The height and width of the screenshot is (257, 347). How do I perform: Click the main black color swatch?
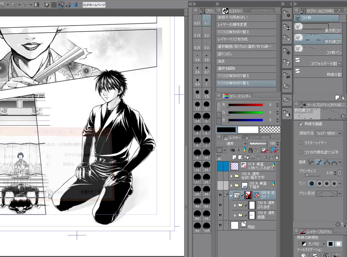[x=226, y=130]
